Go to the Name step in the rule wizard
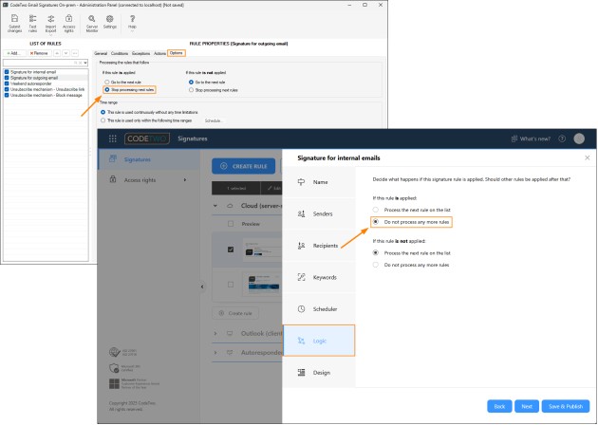The height and width of the screenshot is (425, 598). coord(319,182)
